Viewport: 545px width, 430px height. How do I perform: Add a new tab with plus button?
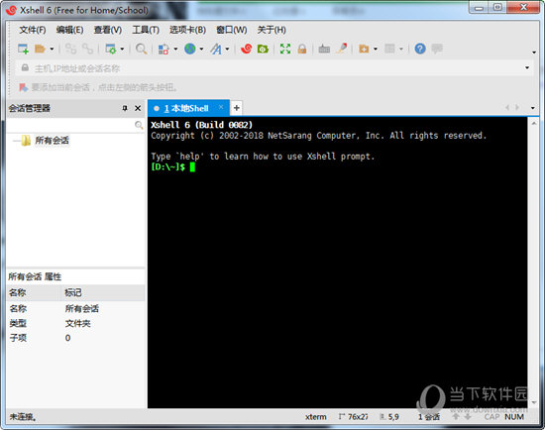click(237, 108)
